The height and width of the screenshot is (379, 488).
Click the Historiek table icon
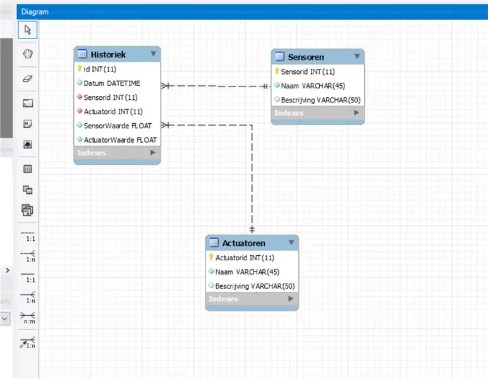pyautogui.click(x=82, y=54)
